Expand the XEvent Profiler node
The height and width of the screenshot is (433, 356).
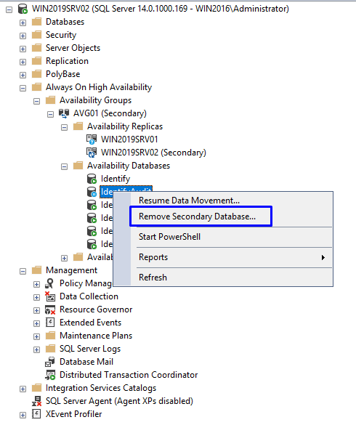[23, 415]
